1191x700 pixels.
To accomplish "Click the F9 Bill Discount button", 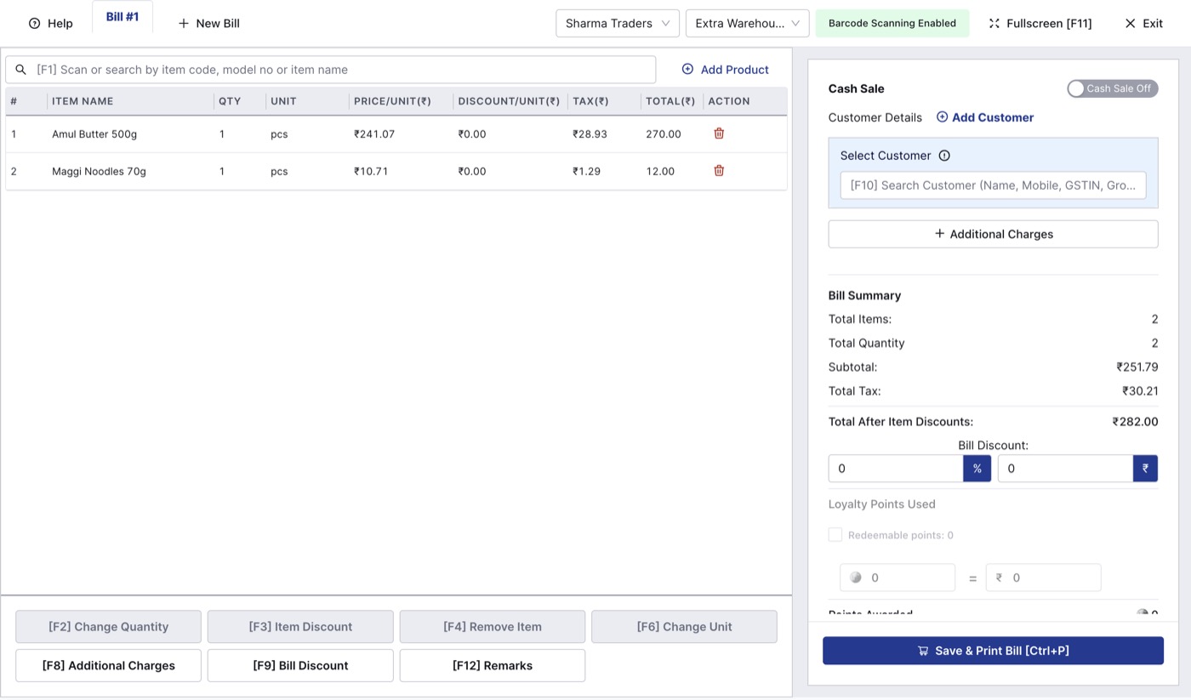I will (300, 666).
